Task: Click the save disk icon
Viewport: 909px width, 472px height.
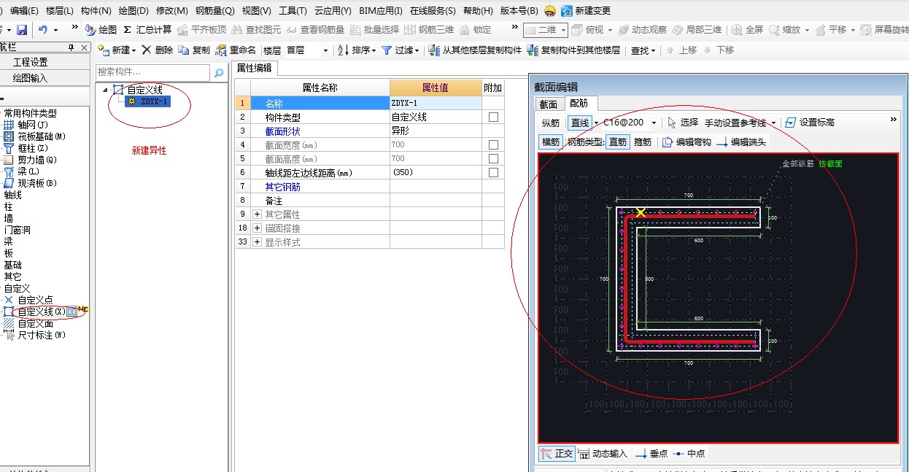Action: 22,30
